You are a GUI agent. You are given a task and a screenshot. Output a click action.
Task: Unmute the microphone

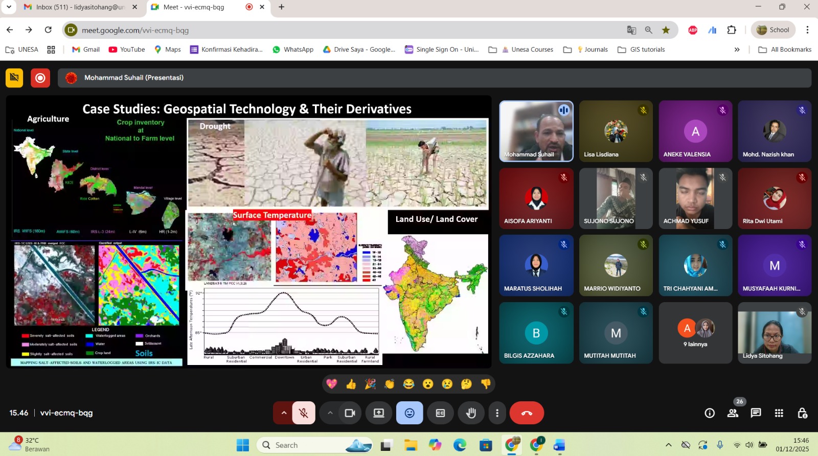[x=304, y=413]
